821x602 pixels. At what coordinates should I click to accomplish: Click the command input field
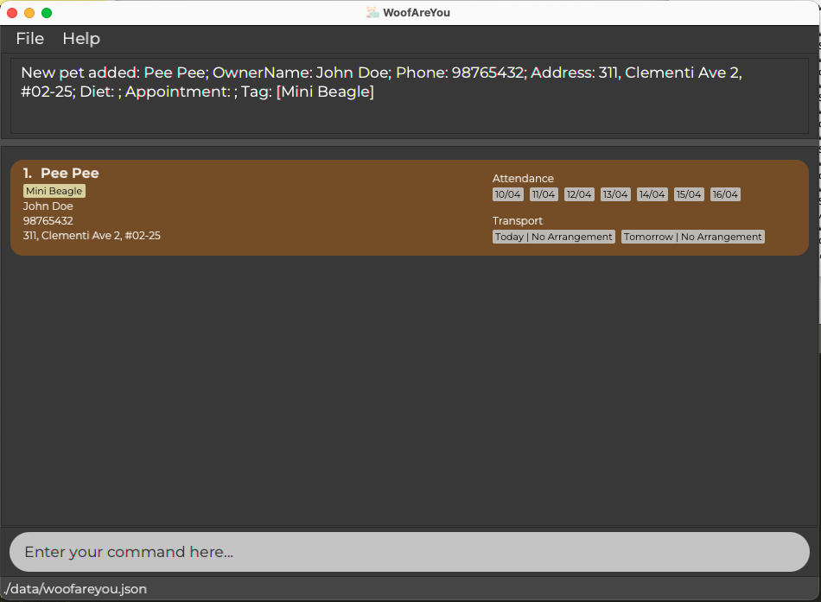click(x=410, y=552)
